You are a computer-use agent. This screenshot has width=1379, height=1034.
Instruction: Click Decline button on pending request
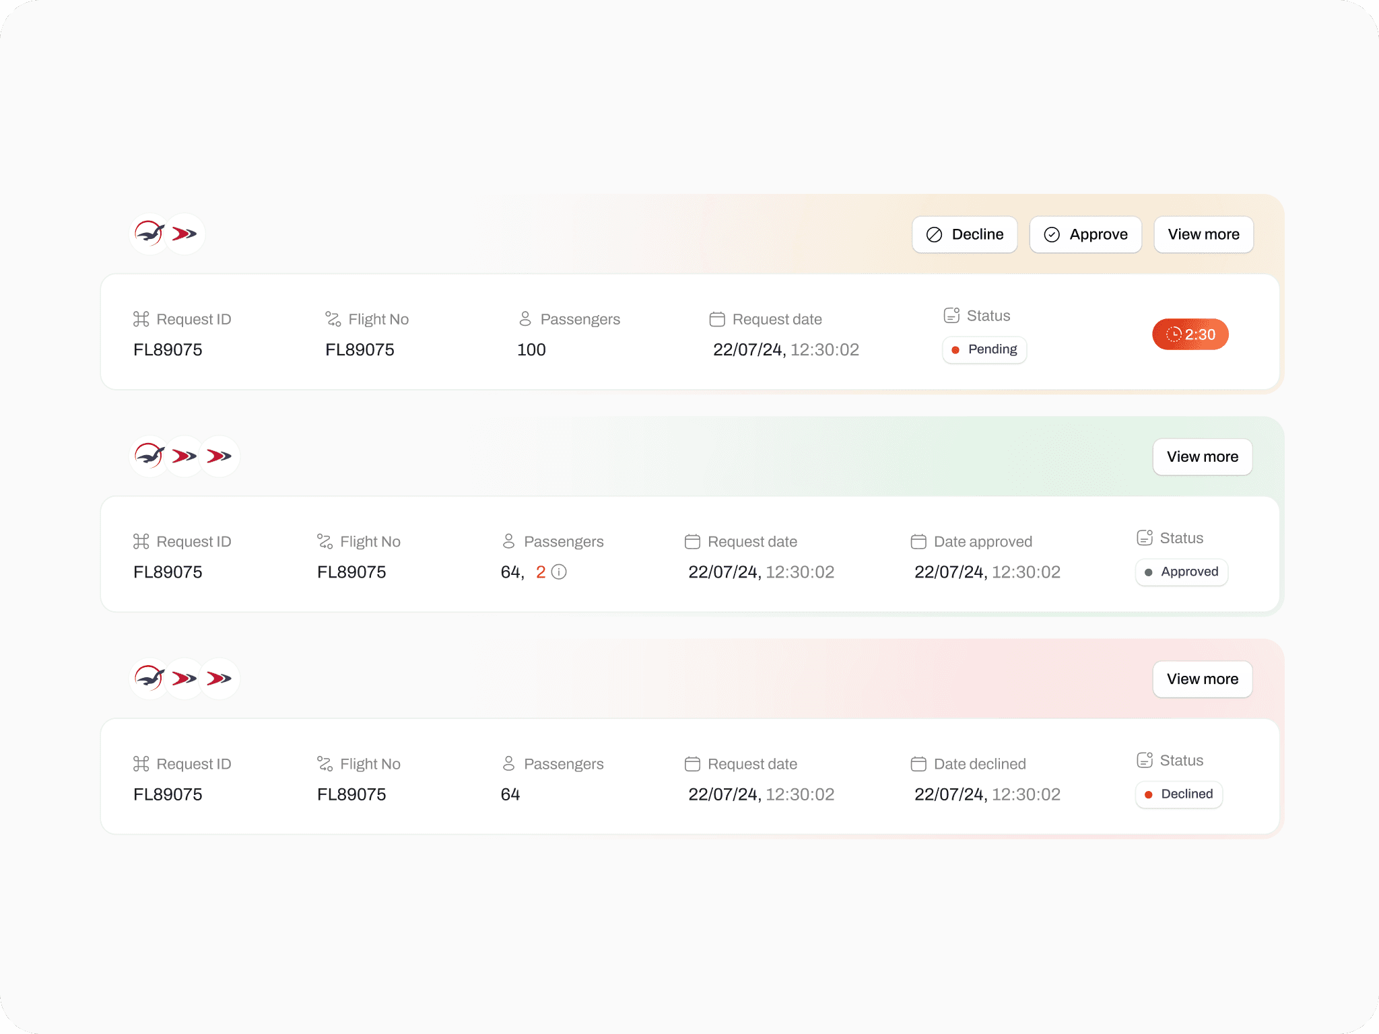click(x=964, y=234)
